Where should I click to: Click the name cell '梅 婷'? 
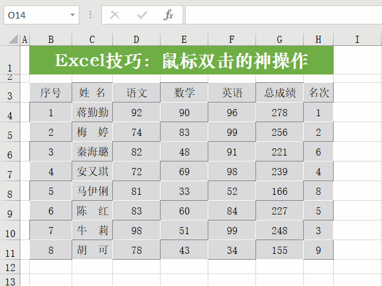92,132
